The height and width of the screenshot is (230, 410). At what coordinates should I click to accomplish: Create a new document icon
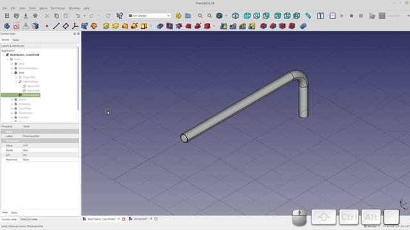[x=7, y=15]
